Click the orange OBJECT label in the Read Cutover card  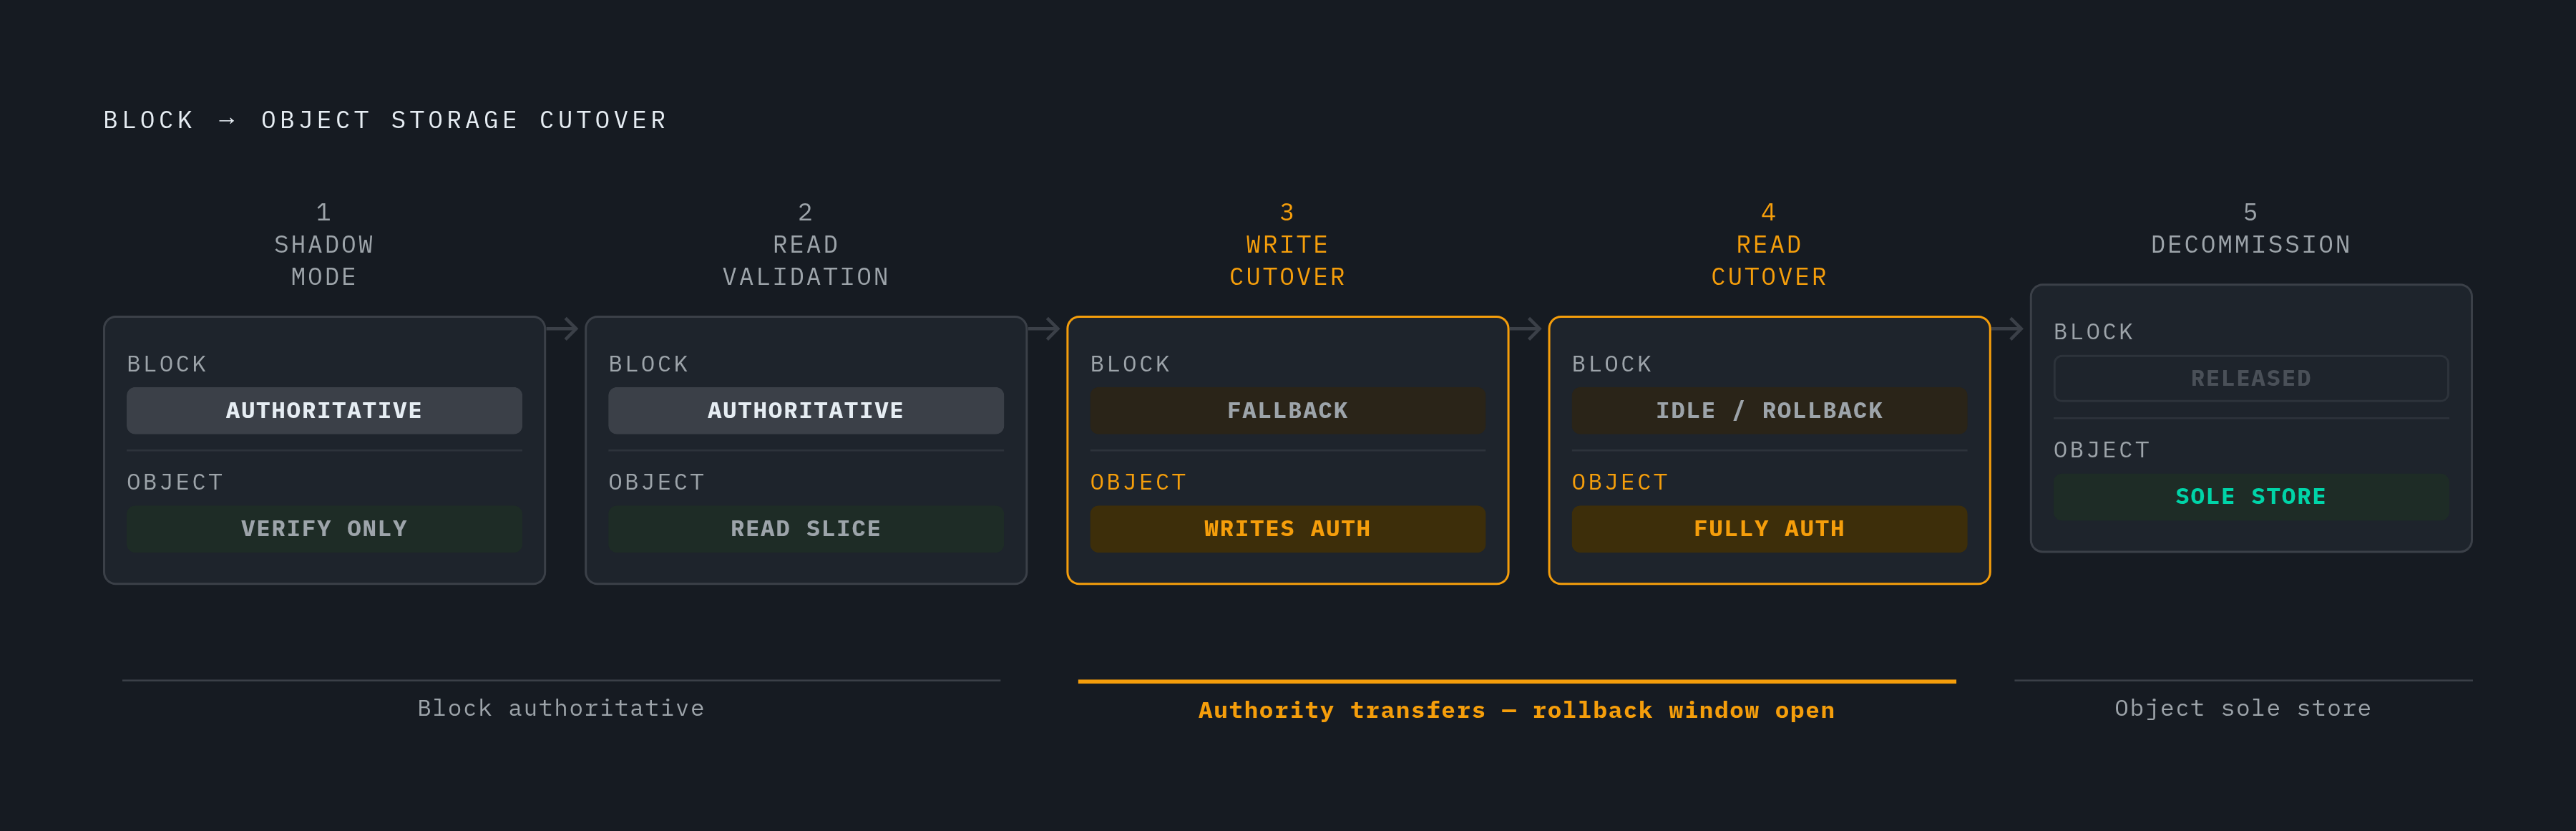click(x=1620, y=482)
